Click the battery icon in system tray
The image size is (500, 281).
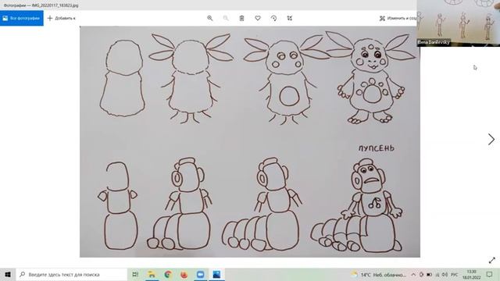(x=429, y=274)
